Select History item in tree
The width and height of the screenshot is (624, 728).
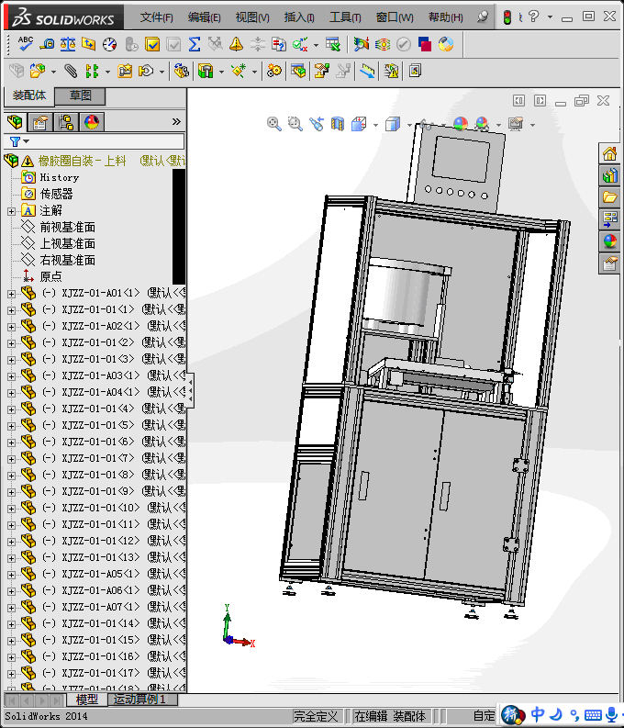click(x=60, y=177)
